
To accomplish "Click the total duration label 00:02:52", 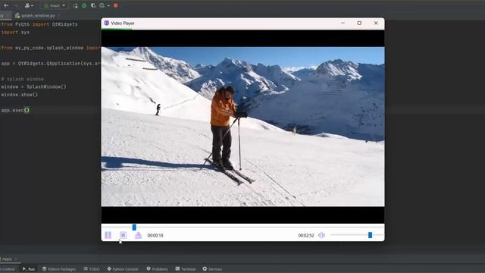I will [x=306, y=236].
